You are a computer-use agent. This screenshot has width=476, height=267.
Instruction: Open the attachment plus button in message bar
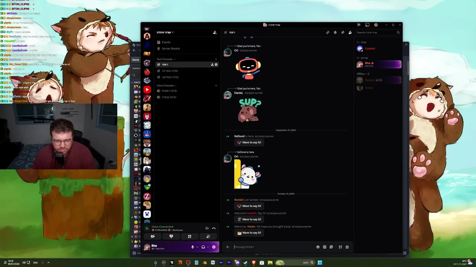pos(228,247)
